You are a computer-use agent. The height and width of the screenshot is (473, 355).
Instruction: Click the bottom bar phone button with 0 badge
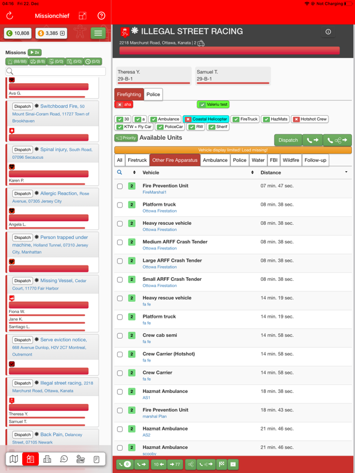[x=124, y=464]
